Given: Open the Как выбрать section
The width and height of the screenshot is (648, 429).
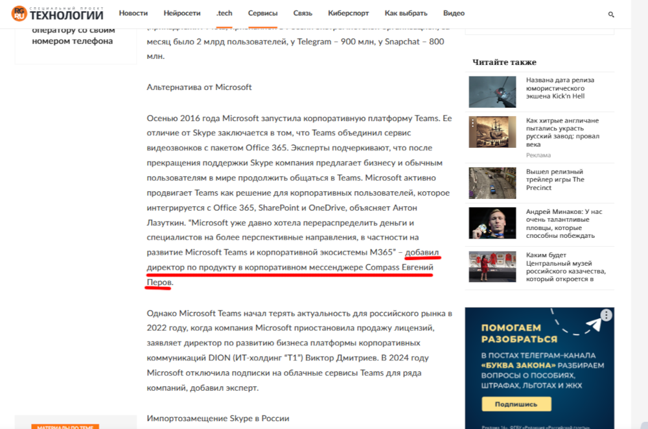Looking at the screenshot, I should click(x=406, y=13).
